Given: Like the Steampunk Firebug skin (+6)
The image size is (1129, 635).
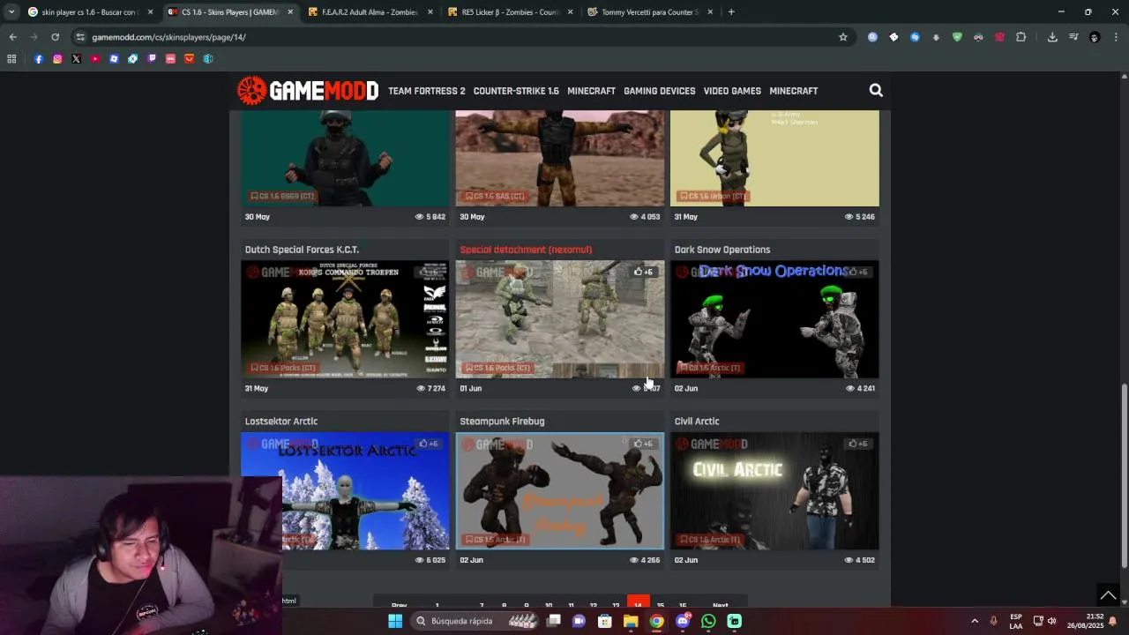Looking at the screenshot, I should coord(643,444).
